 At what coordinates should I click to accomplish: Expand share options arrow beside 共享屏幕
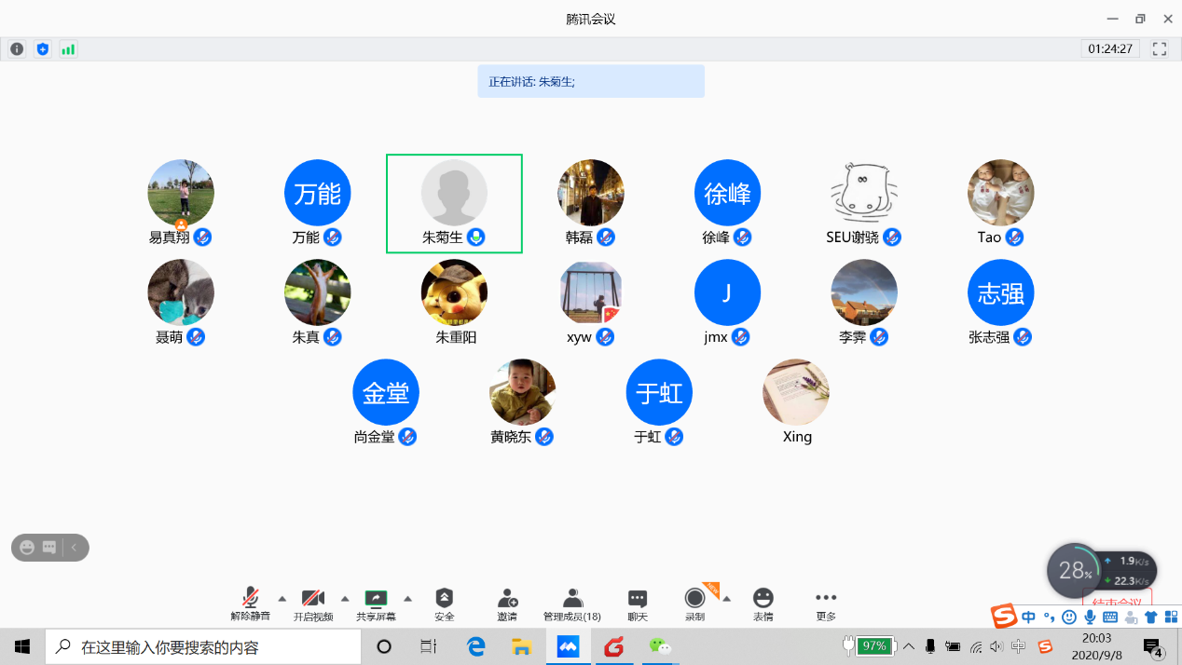[x=407, y=598]
